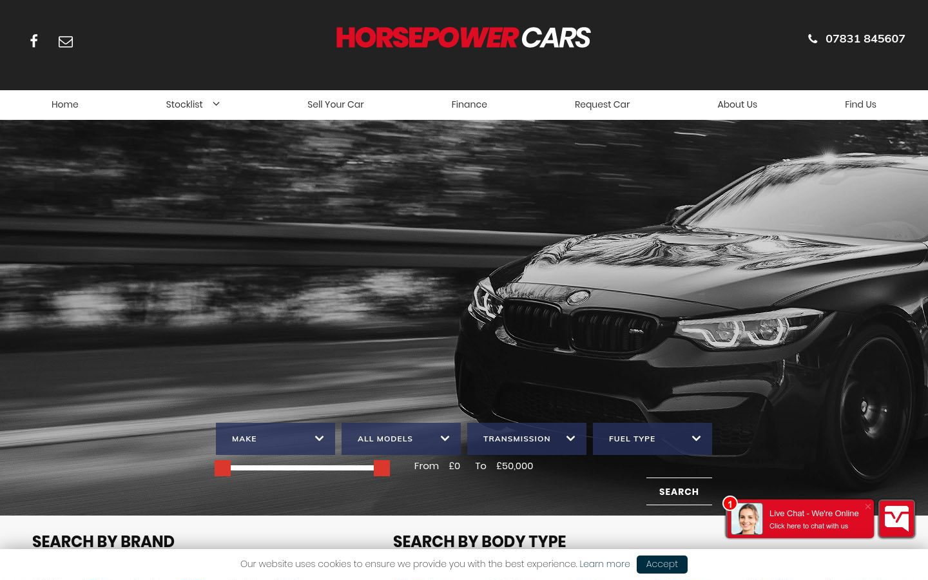
Task: Open the Find Us page
Action: tap(860, 104)
